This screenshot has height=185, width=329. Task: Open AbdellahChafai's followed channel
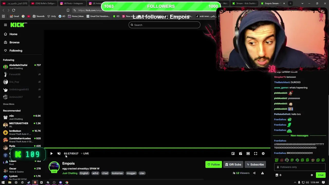22,67
